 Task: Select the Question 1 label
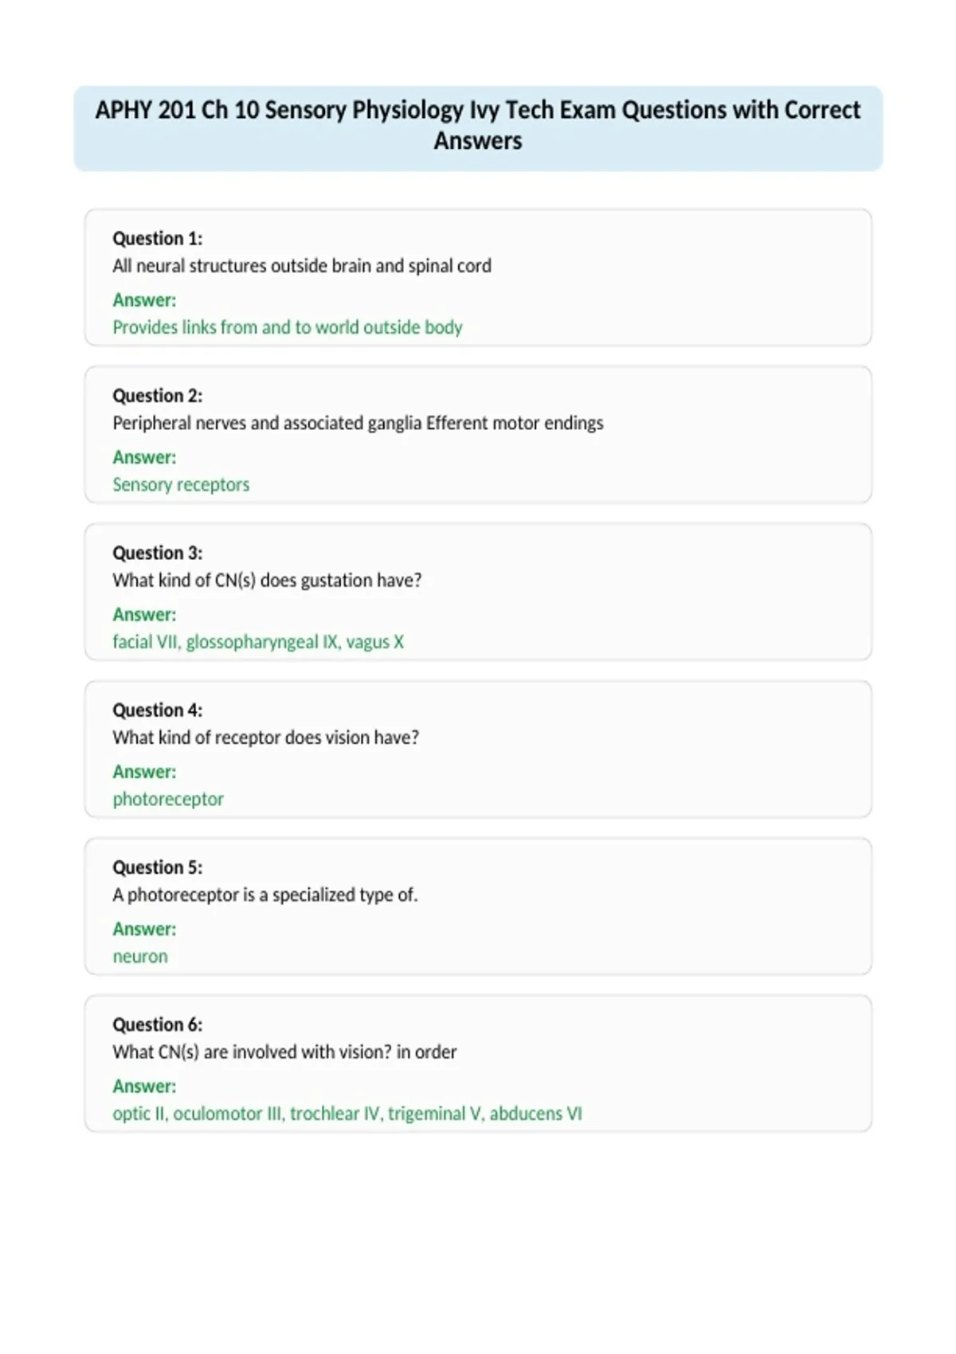coord(158,238)
